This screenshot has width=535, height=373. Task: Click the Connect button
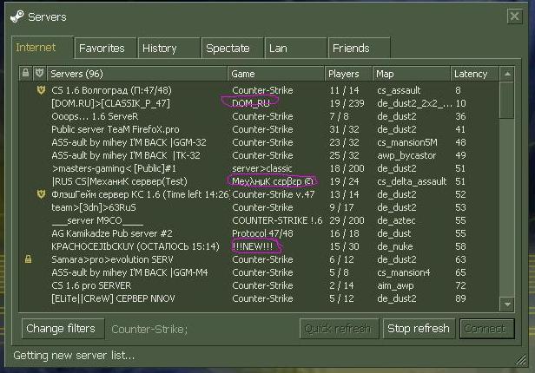pos(486,329)
